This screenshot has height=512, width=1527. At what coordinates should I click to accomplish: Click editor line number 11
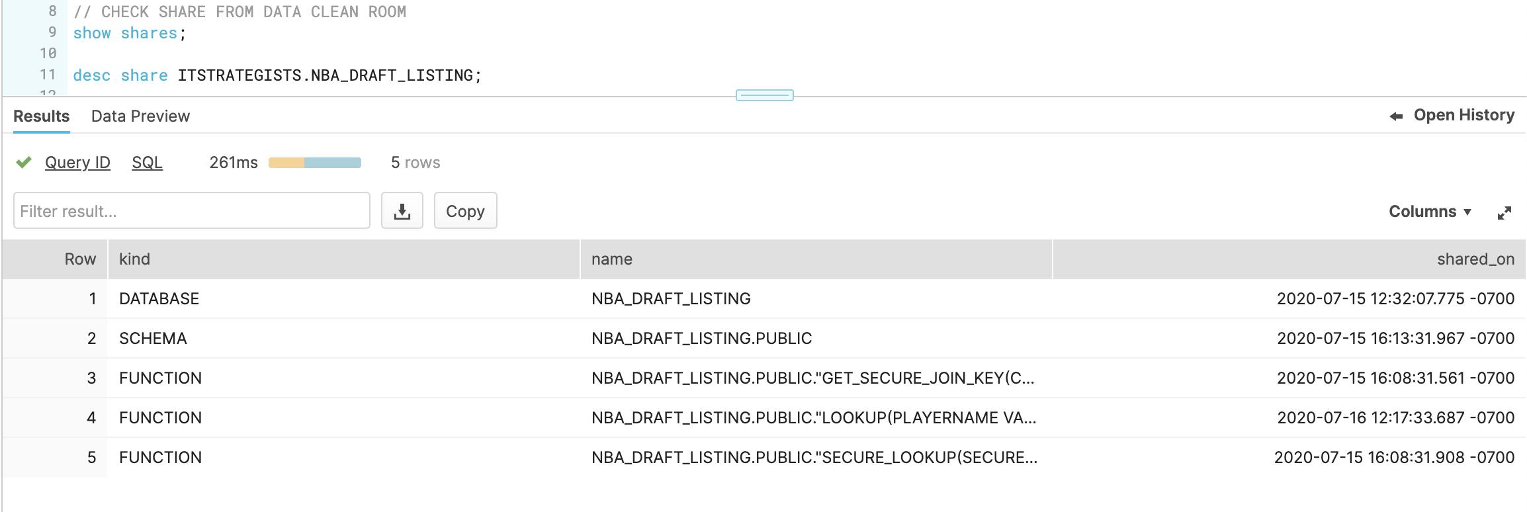(48, 75)
